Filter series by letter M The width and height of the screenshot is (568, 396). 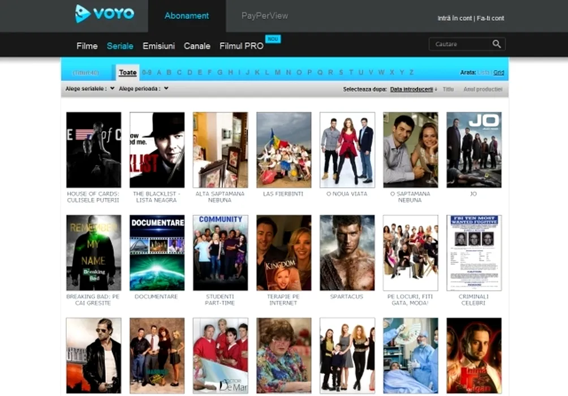click(x=277, y=72)
